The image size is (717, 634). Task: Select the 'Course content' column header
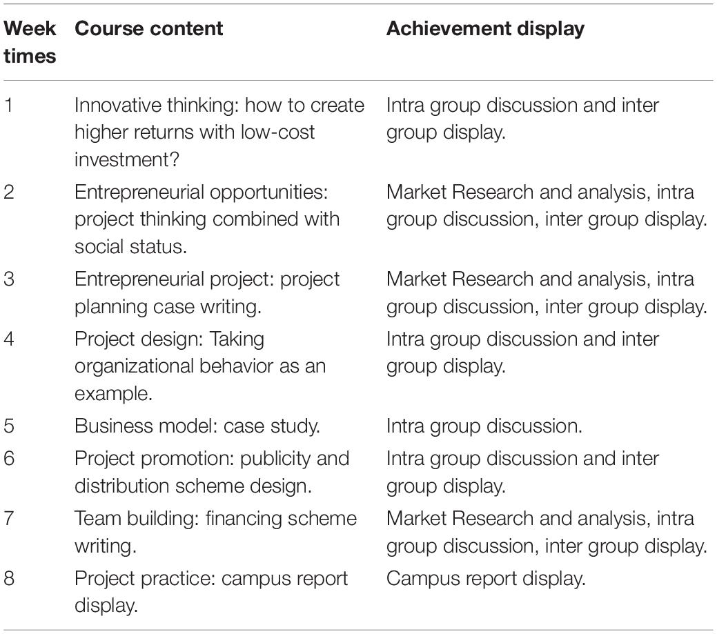(148, 29)
